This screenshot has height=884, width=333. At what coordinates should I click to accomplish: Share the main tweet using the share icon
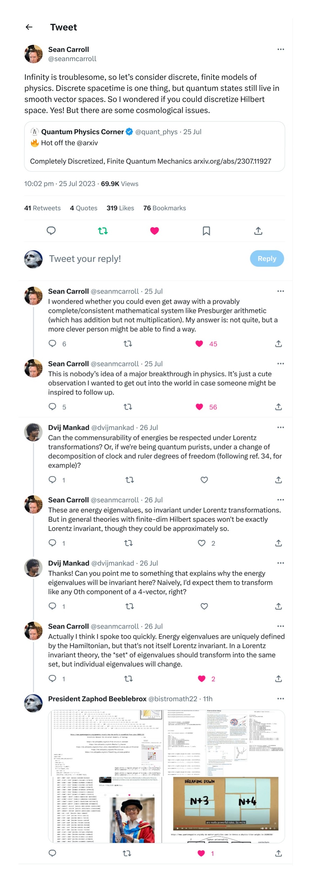258,231
